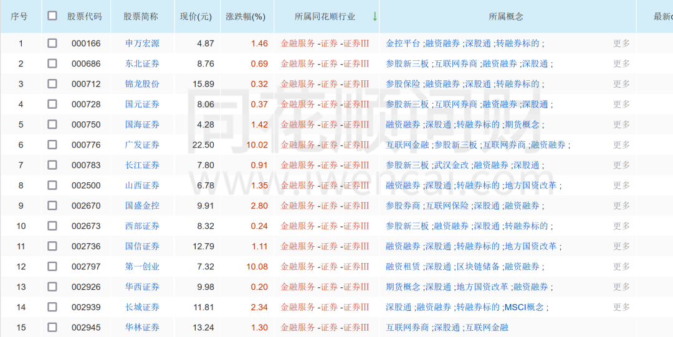Open 更多 for 国盛金控 row
673x337 pixels.
coord(621,206)
